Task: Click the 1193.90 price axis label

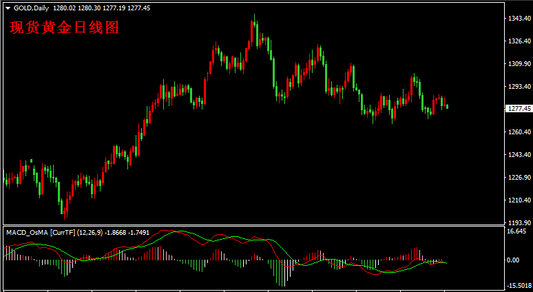Action: point(520,222)
